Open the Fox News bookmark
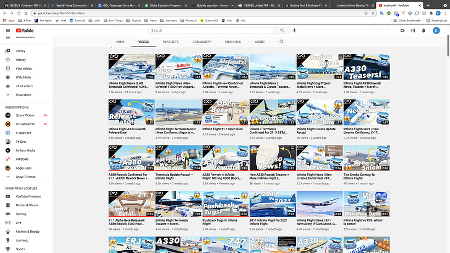Viewport: 450px width, 253px height. pyautogui.click(x=43, y=21)
